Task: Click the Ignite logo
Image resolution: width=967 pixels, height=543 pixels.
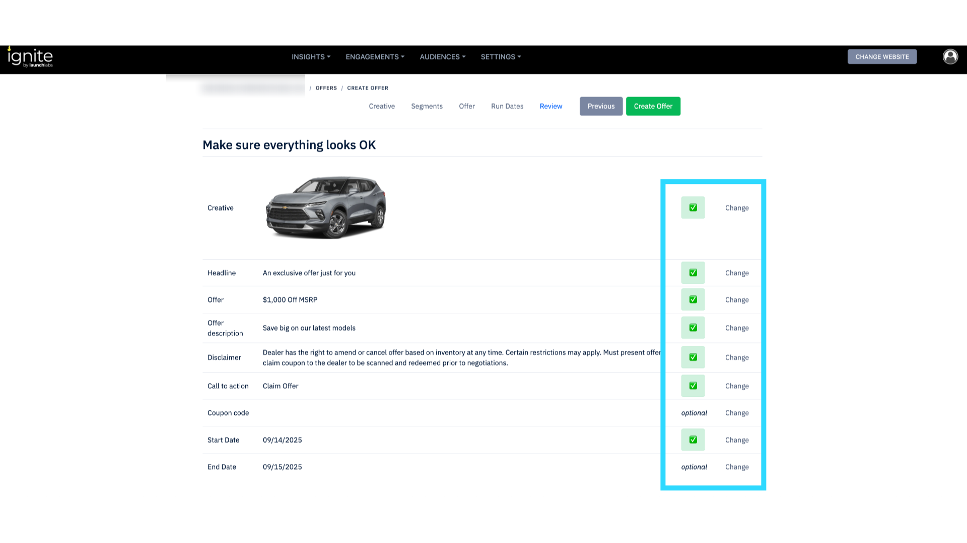Action: click(30, 57)
